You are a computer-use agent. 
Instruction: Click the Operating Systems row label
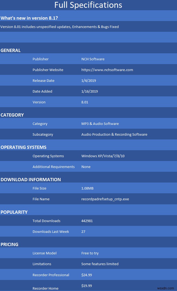(48, 156)
